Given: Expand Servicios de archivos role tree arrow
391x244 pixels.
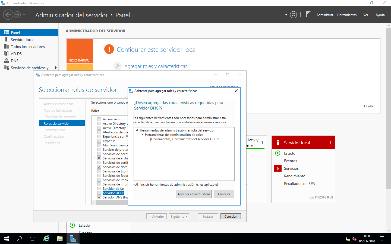Looking at the screenshot, I should [94, 158].
